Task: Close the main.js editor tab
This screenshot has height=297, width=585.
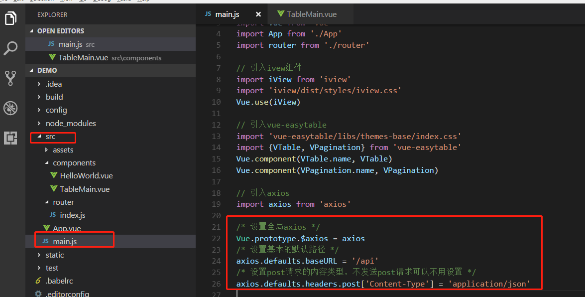Action: pos(258,14)
